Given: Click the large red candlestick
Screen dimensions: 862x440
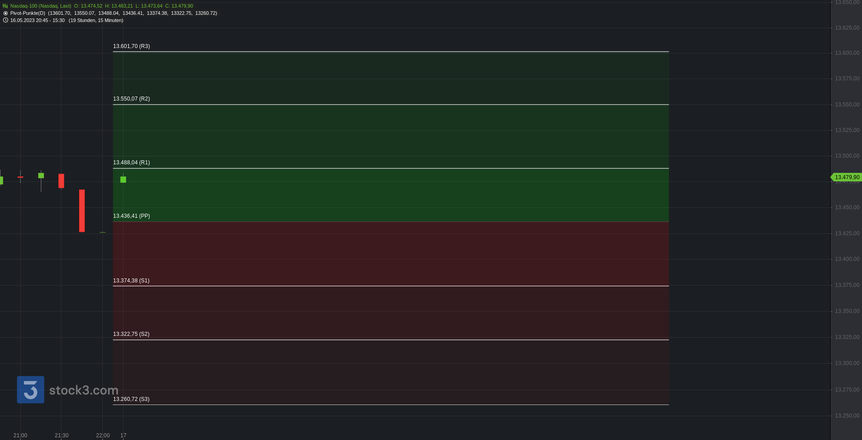Looking at the screenshot, I should point(82,211).
